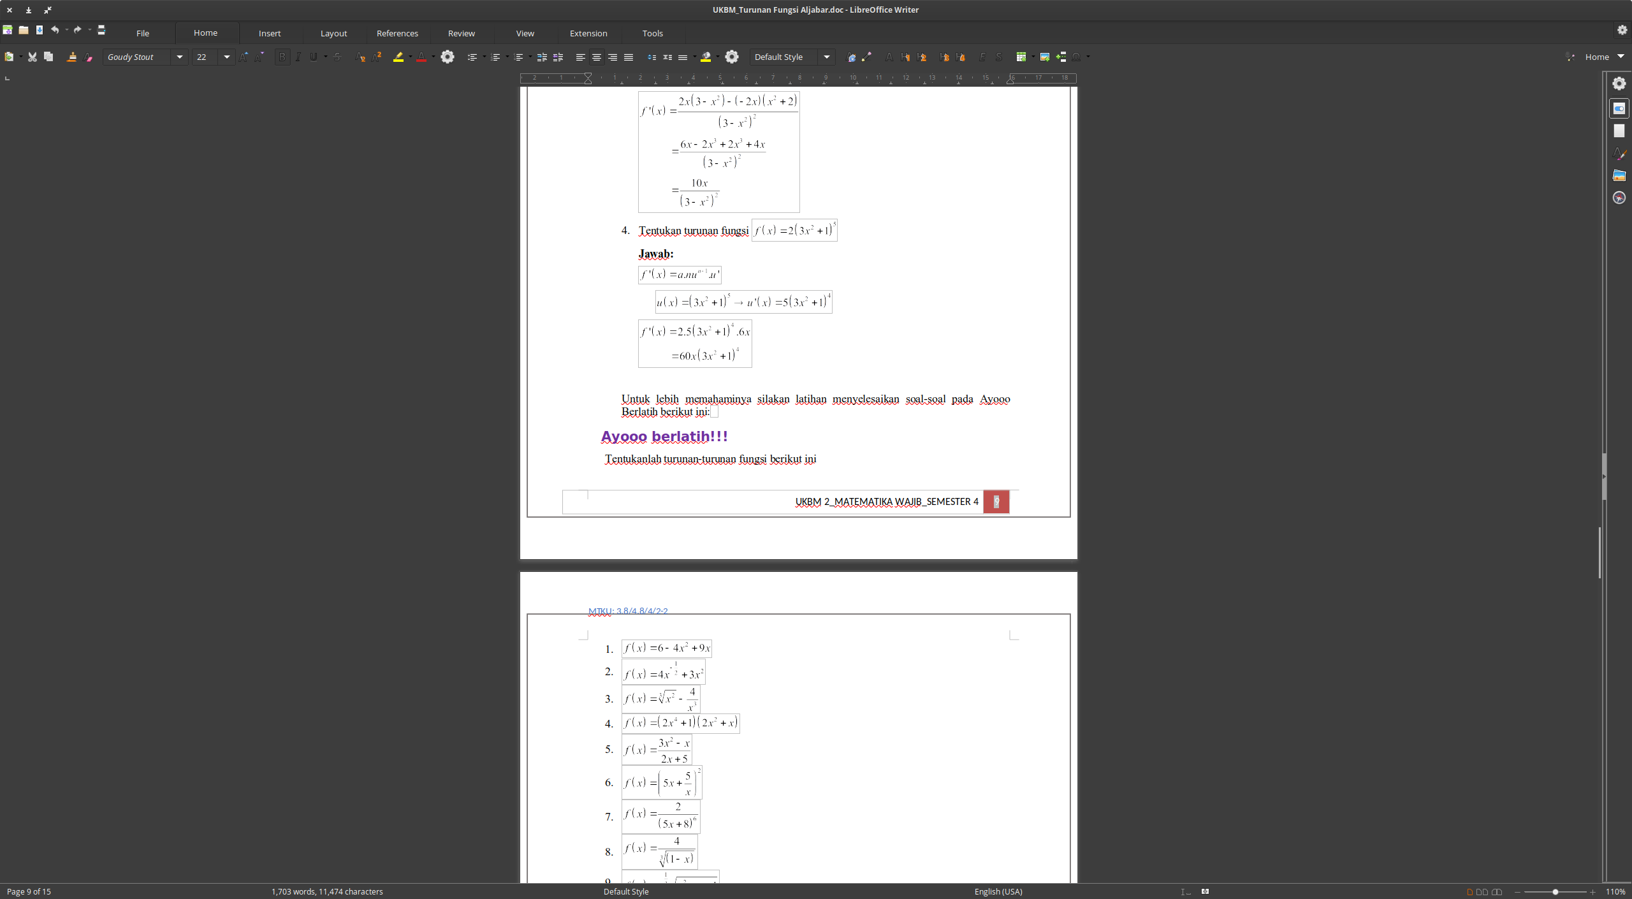This screenshot has height=899, width=1632.
Task: Open the font name dropdown
Action: 180,57
